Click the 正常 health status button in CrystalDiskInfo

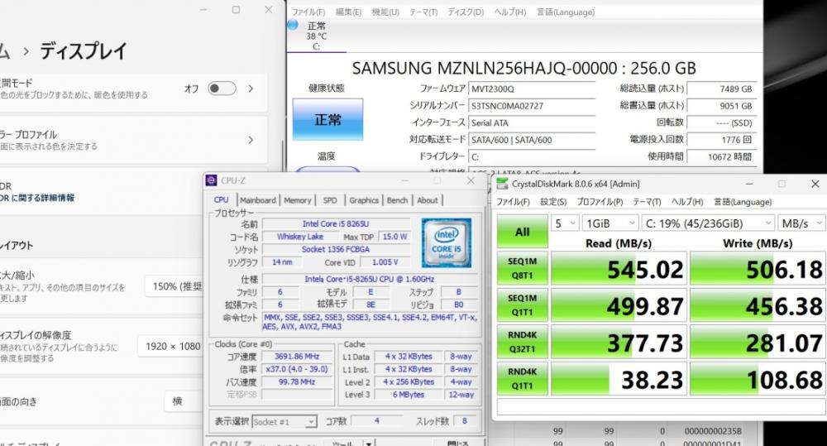click(x=327, y=120)
